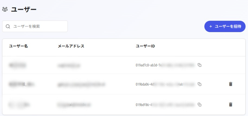Screen dimensions: 248x116
Task: Click the ユーザー page heading
Action: point(24,10)
